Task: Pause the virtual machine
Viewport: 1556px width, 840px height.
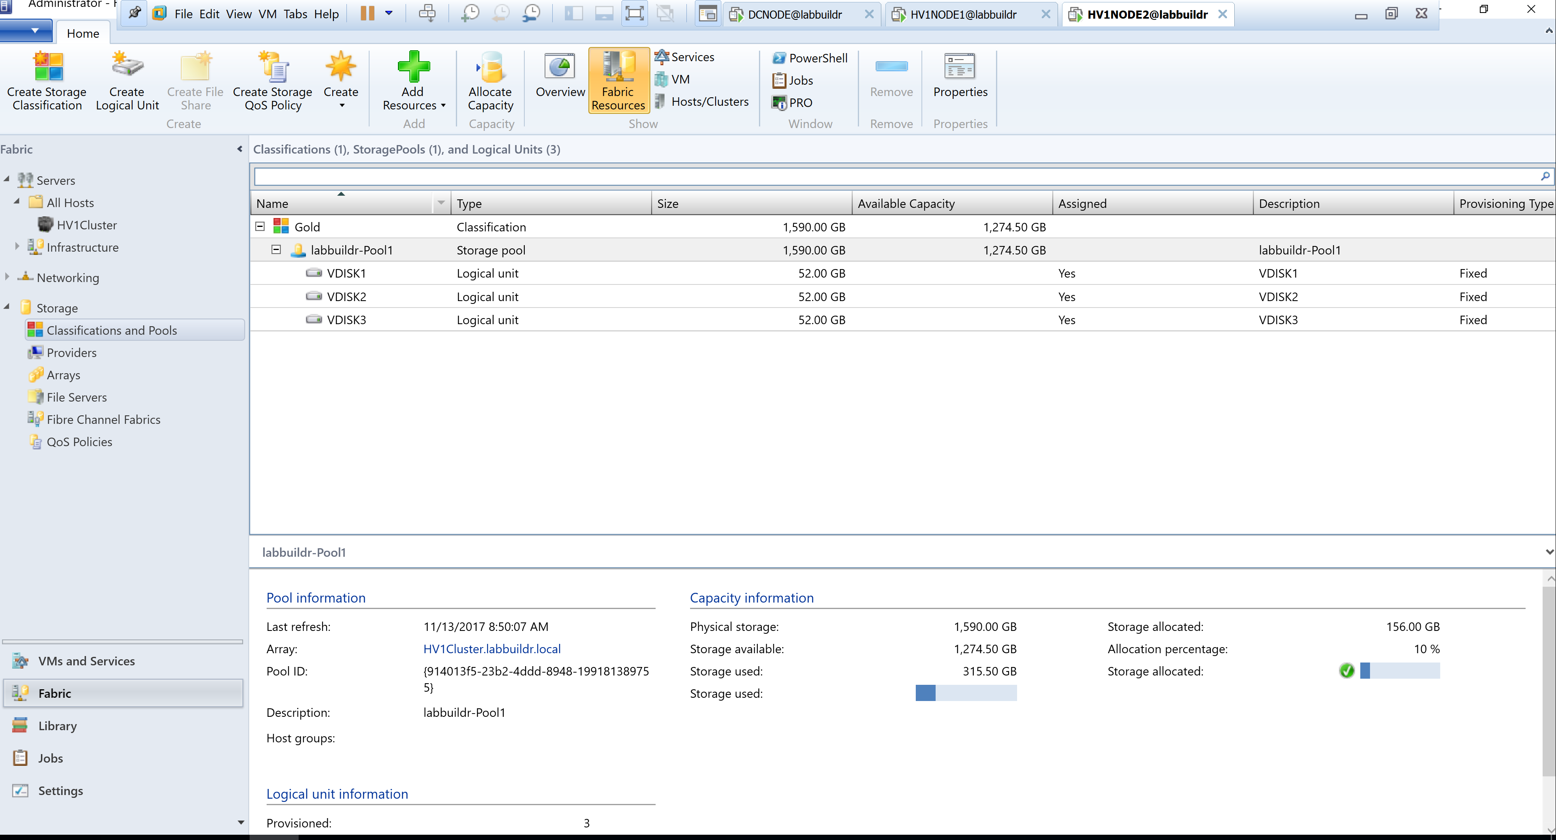Action: 367,13
